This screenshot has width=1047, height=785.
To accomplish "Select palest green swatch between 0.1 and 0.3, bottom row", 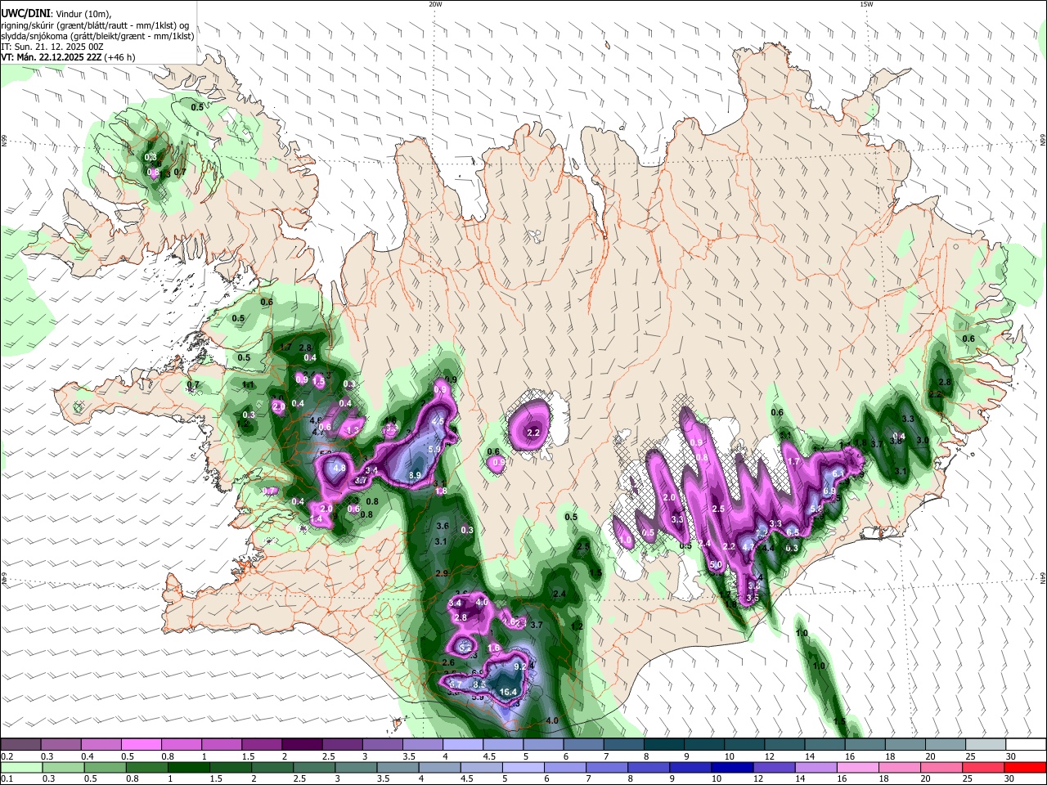I will point(20,767).
